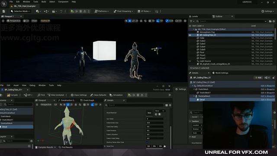Expand the Blueprint toolbar overflow chevrons
This screenshot has height=156, width=277.
click(x=169, y=95)
